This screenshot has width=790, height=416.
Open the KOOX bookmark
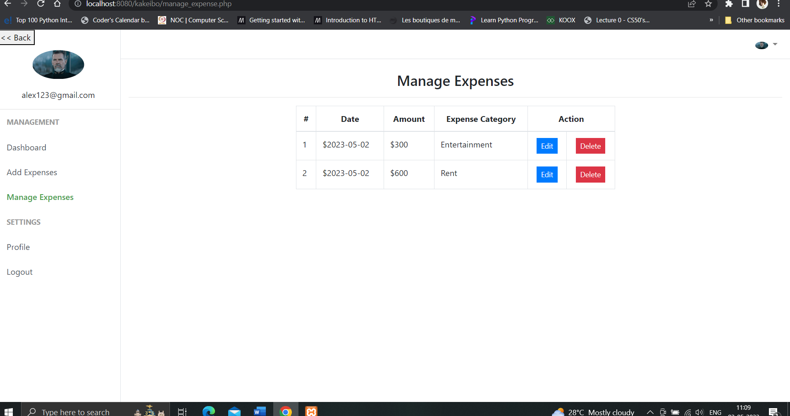tap(561, 20)
